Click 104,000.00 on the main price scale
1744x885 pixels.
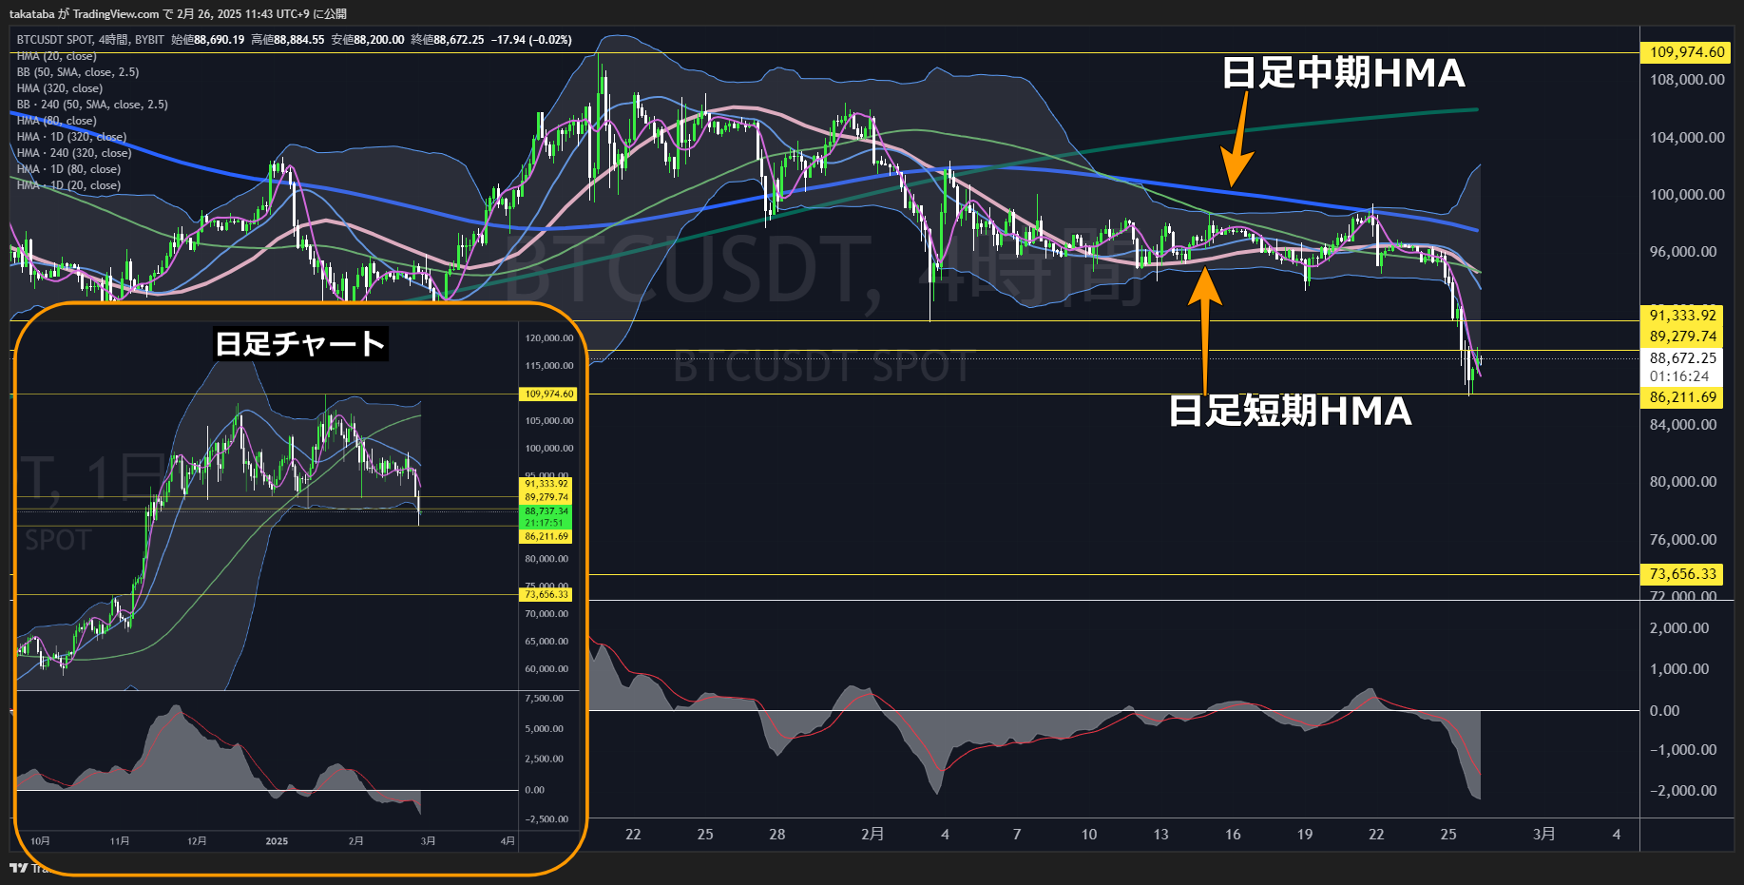tap(1687, 138)
